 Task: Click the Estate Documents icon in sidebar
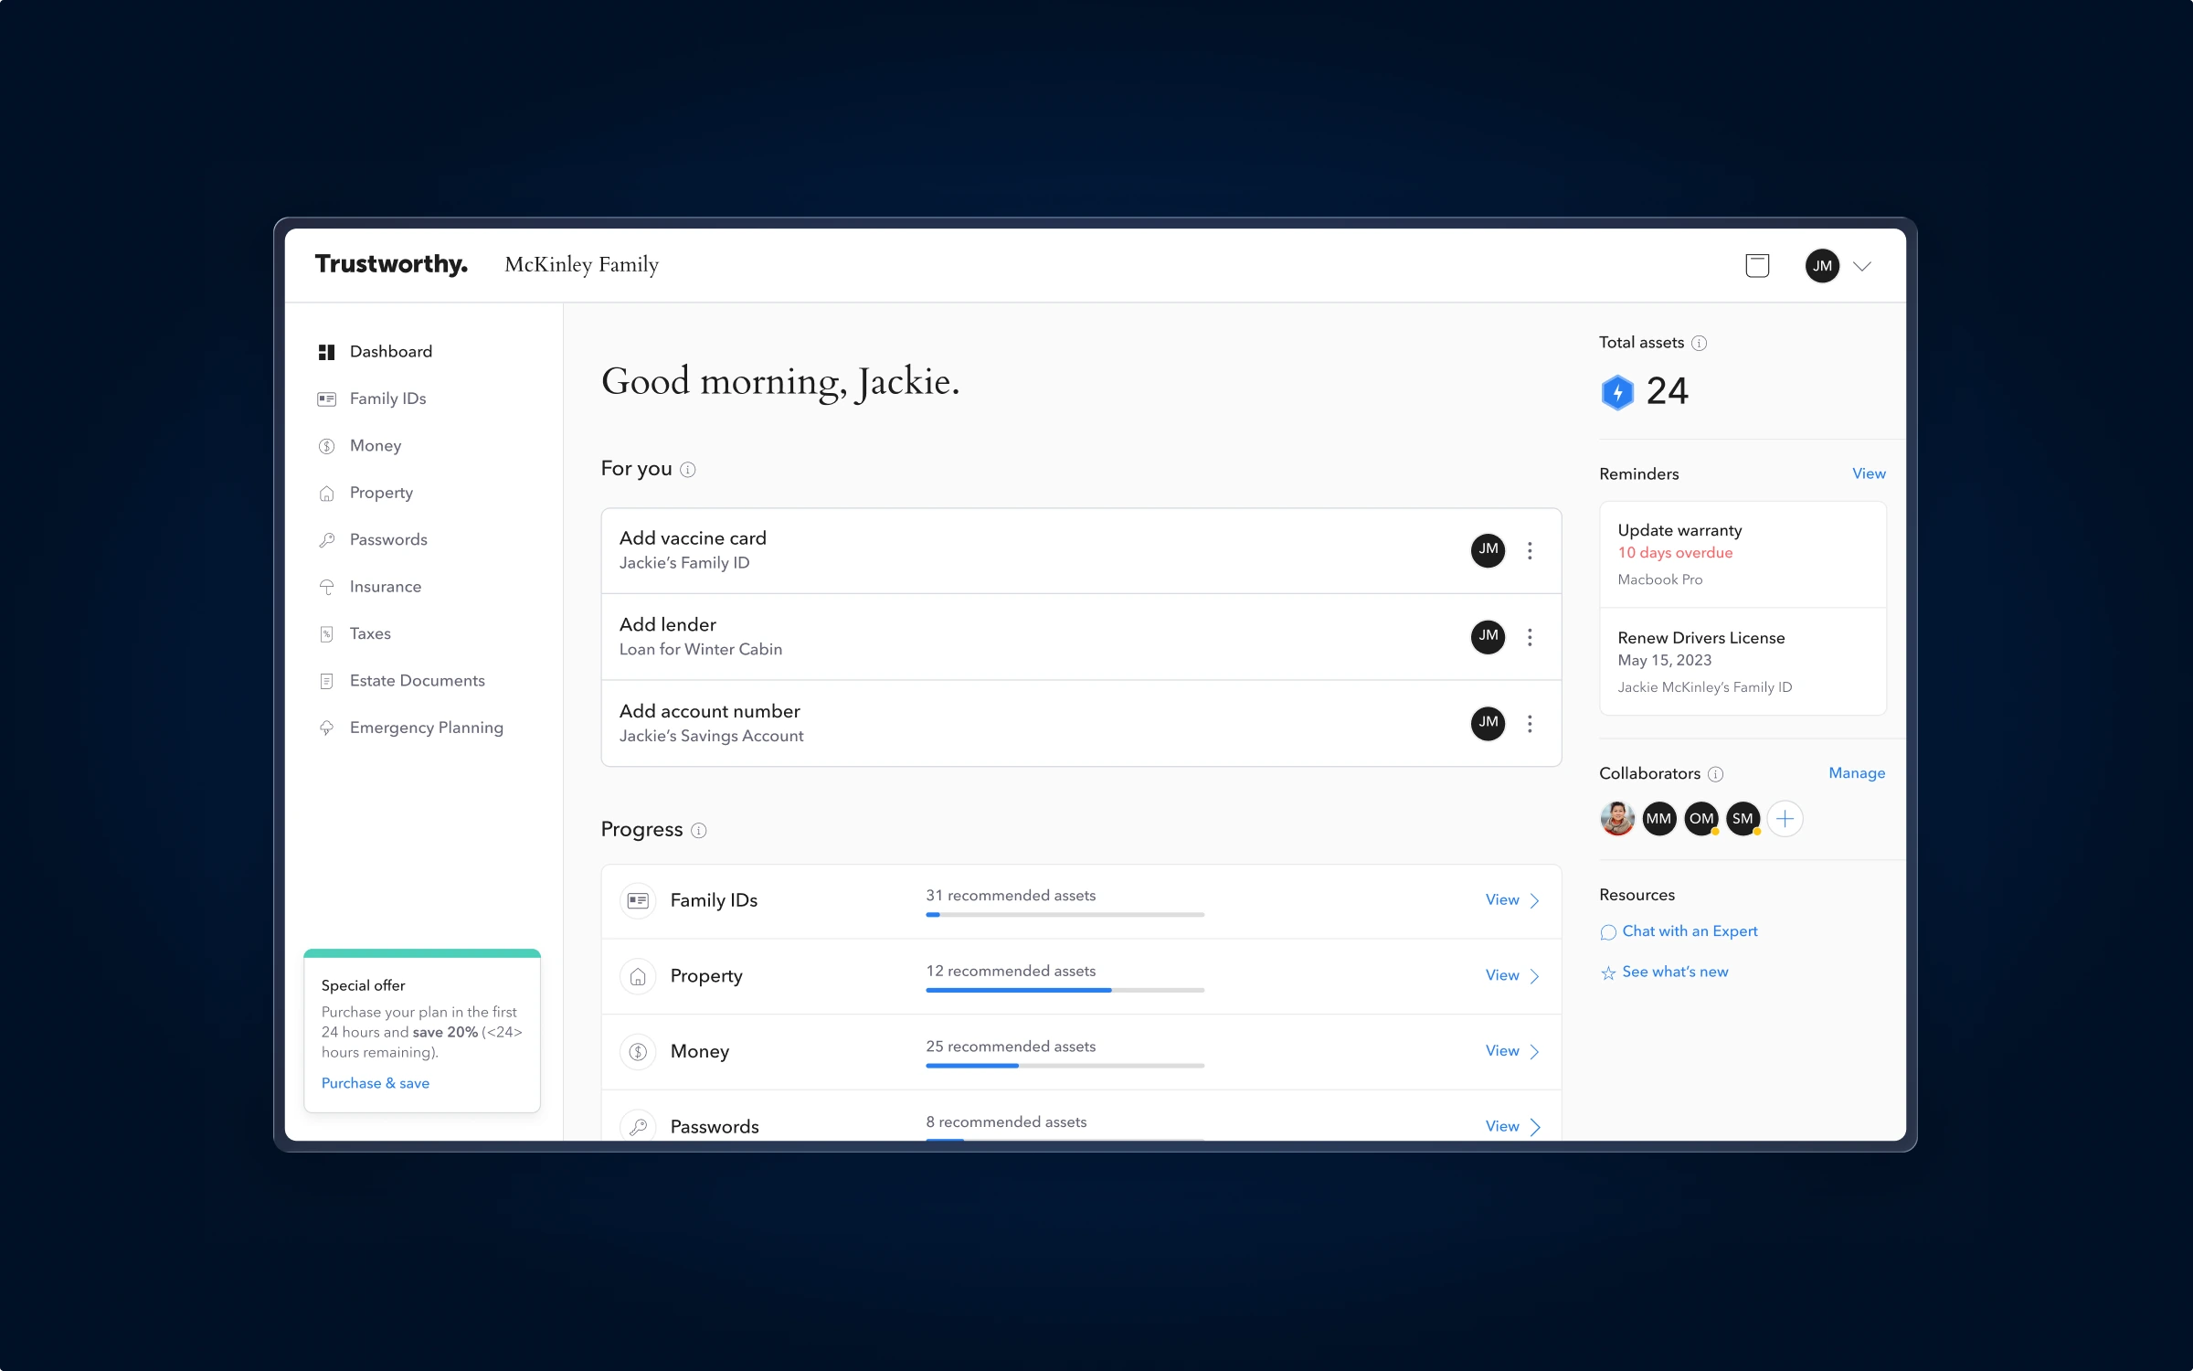point(326,681)
